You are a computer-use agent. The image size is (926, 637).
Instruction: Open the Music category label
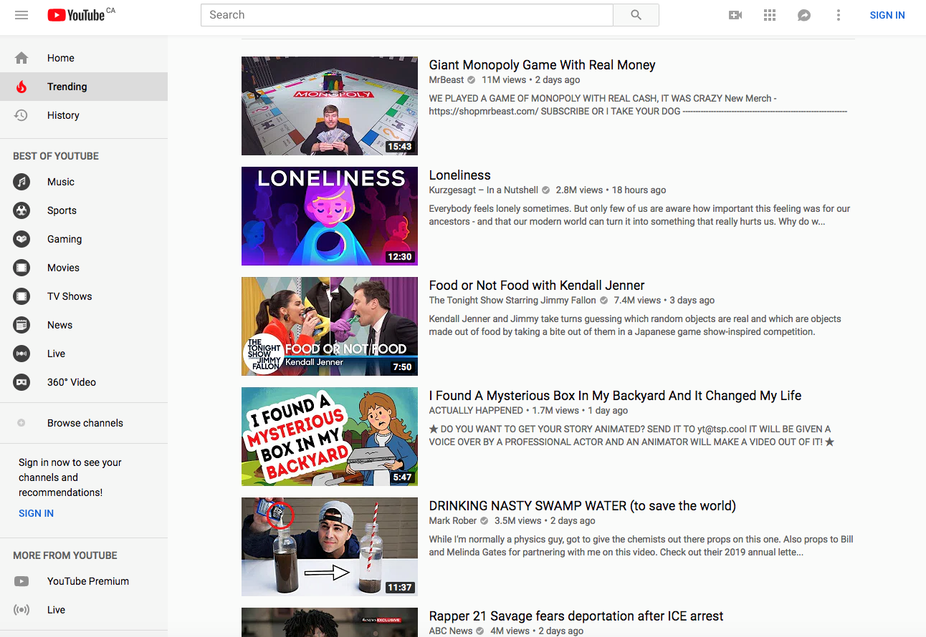pos(61,182)
